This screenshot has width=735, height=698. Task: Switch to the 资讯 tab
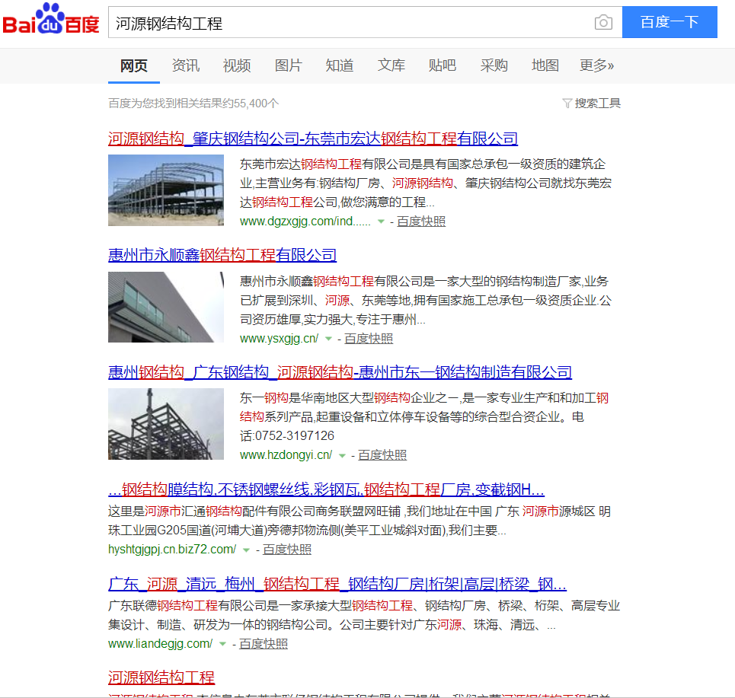tap(186, 65)
